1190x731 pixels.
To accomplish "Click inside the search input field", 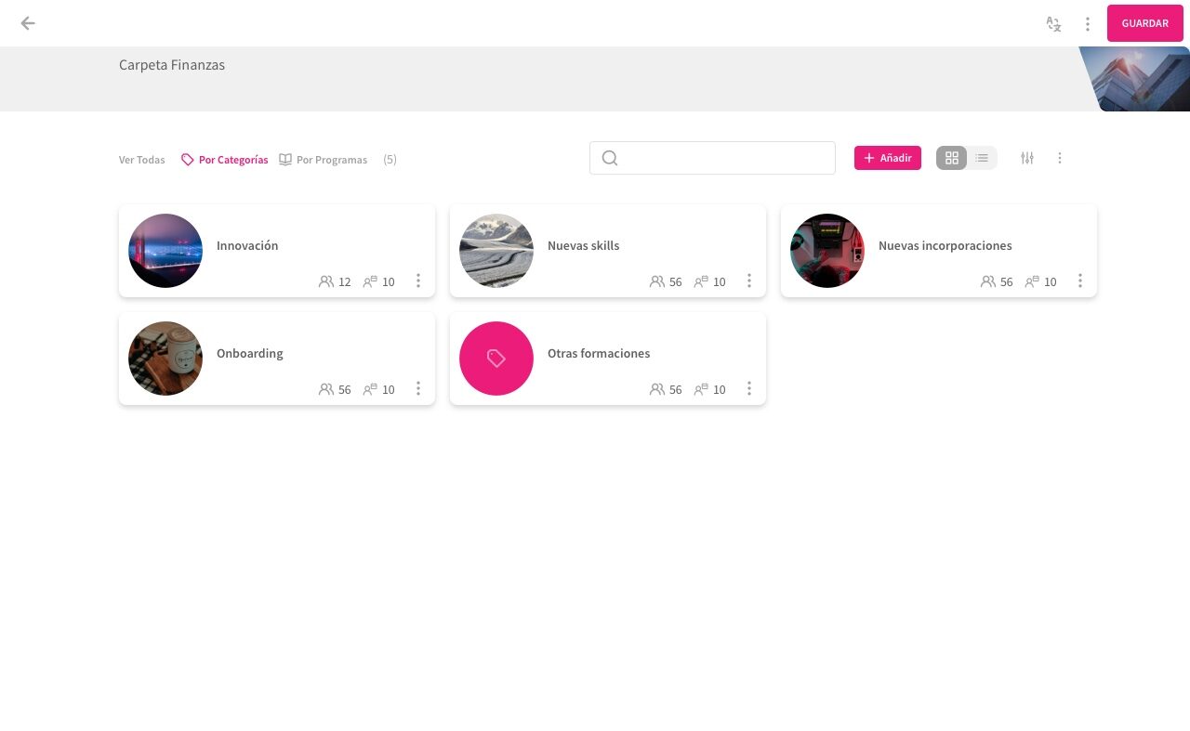I will [725, 158].
